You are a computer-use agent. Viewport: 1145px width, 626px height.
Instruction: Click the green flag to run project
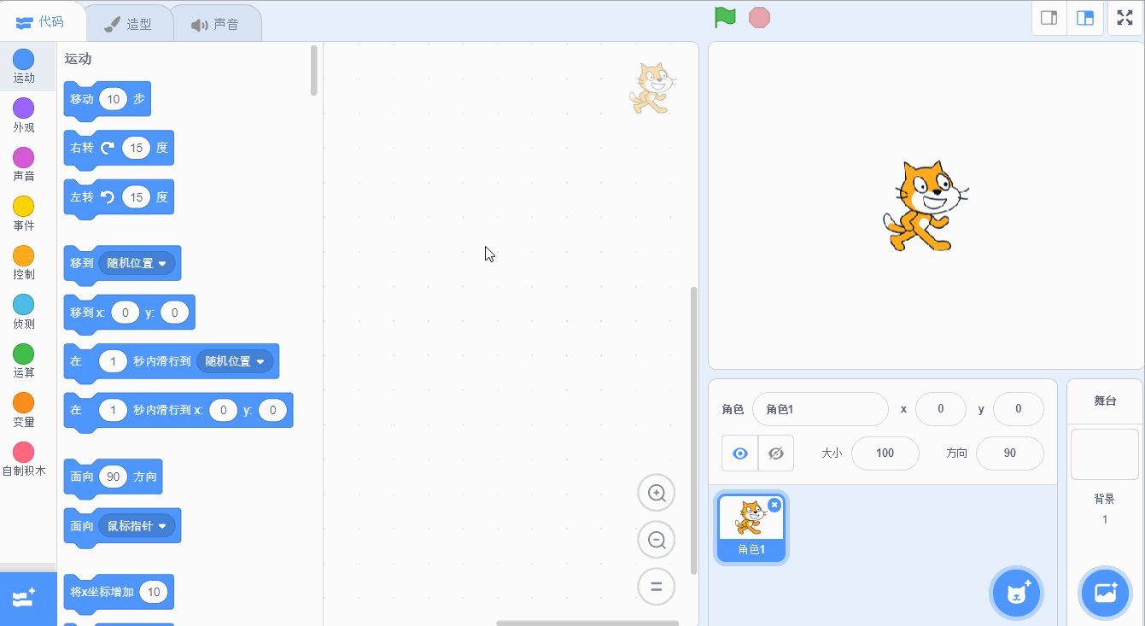pyautogui.click(x=725, y=17)
